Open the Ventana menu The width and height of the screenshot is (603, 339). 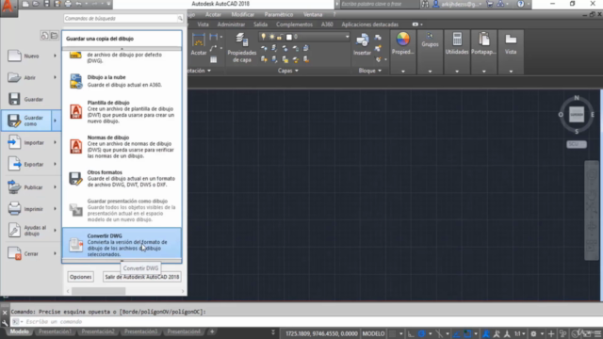tap(313, 15)
